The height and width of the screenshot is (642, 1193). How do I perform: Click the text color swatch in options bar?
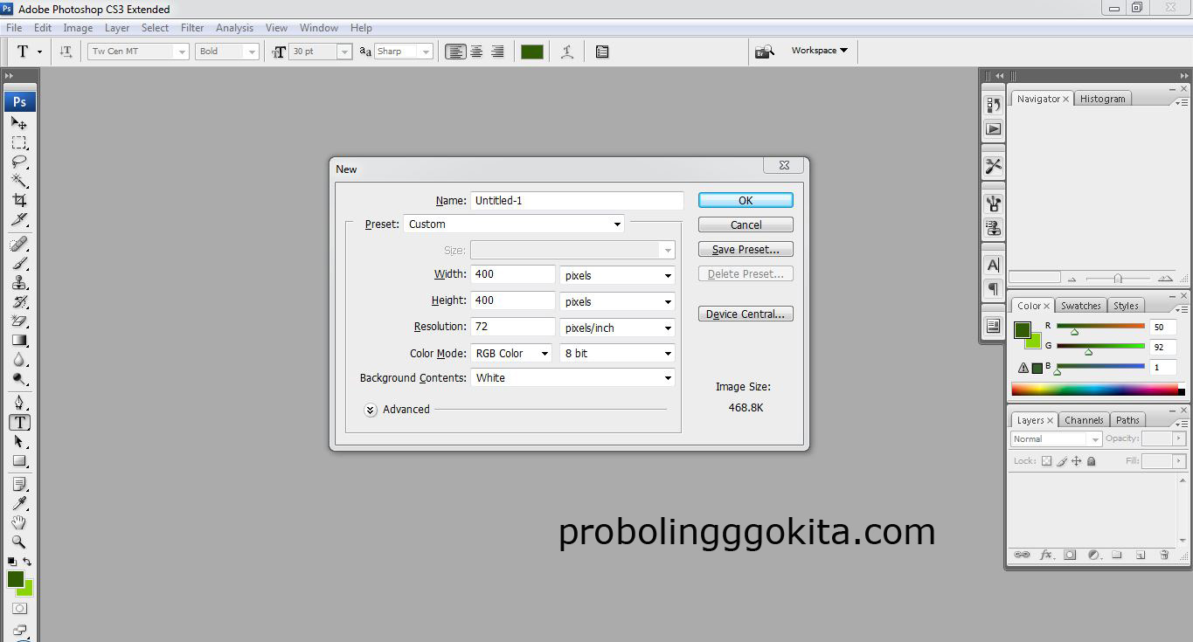click(532, 52)
